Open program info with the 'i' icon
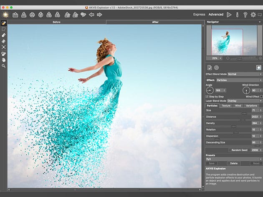The height and width of the screenshot is (197, 263). coord(237,15)
